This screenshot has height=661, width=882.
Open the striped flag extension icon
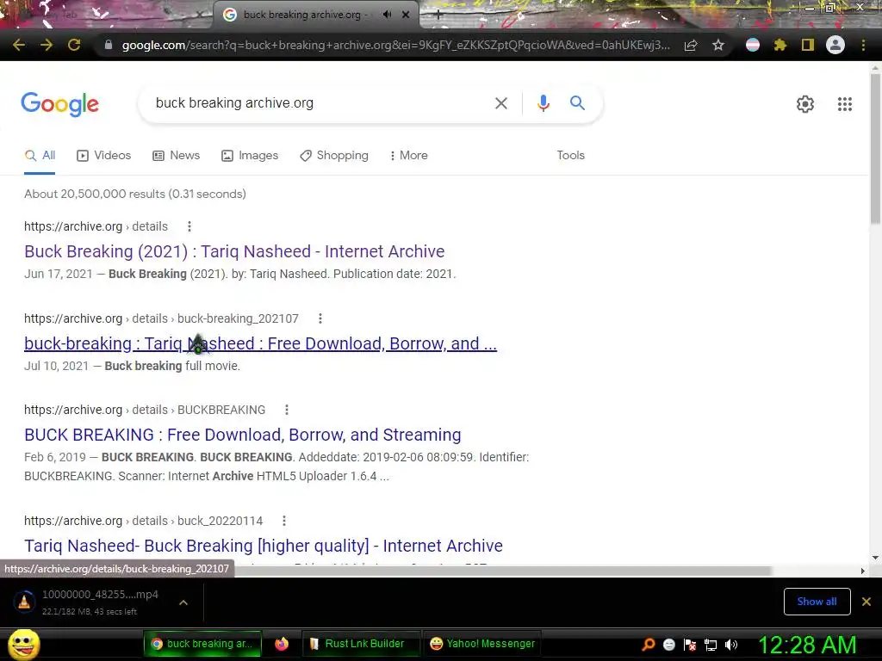pyautogui.click(x=753, y=45)
